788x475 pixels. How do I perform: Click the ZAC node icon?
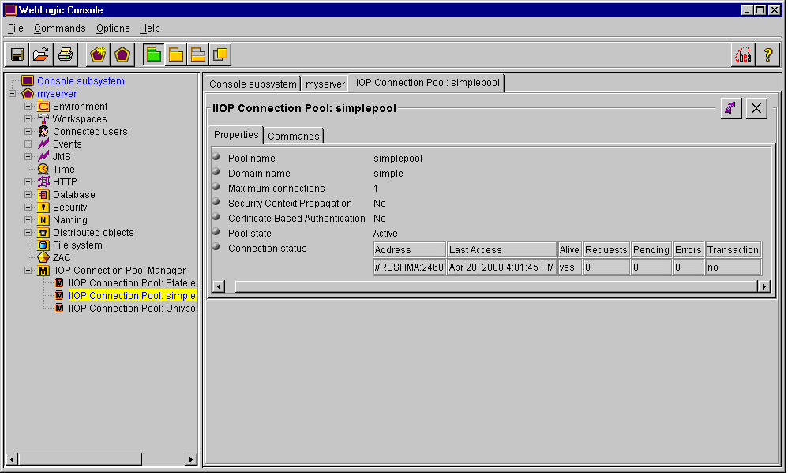click(43, 257)
